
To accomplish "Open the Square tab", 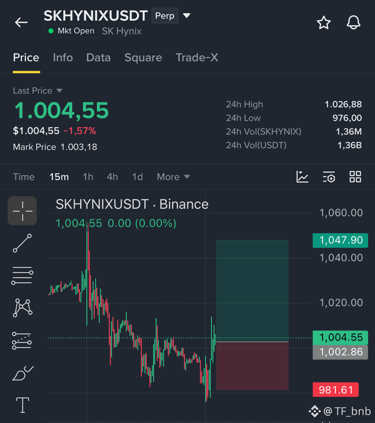I will (x=143, y=58).
